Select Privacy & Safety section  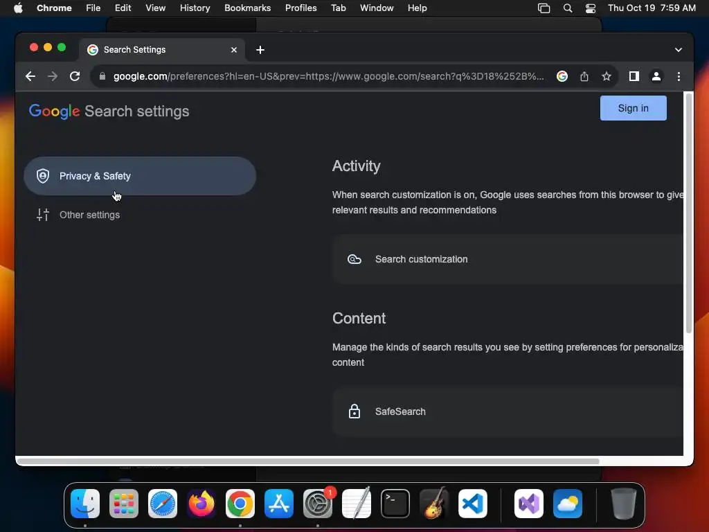[140, 176]
